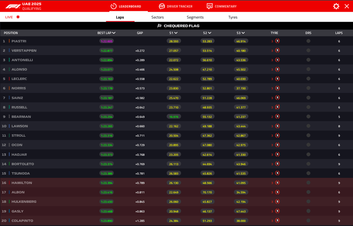353x226 pixels.
Task: Click the TYRE column header
Action: (x=274, y=33)
